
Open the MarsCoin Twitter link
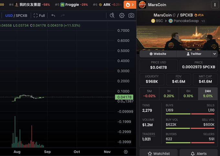tap(194, 54)
